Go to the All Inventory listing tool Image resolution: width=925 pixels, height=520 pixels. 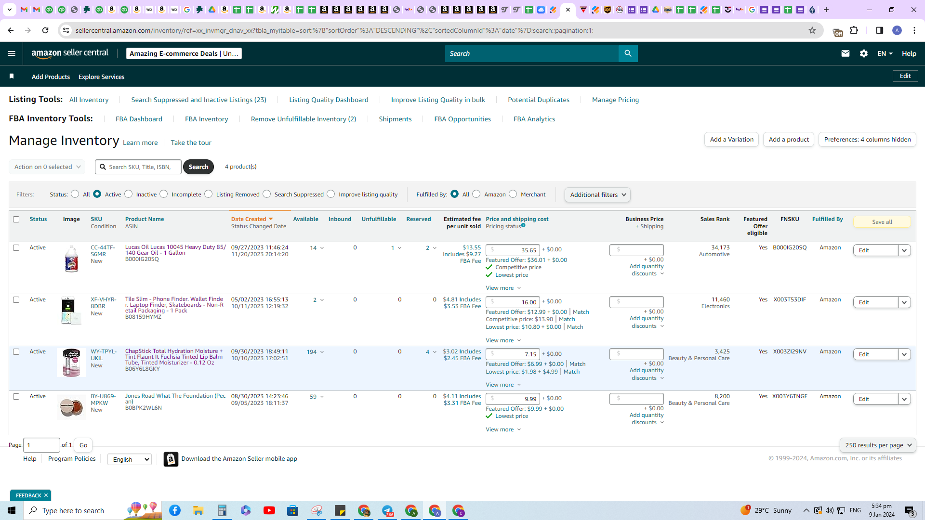tap(89, 100)
